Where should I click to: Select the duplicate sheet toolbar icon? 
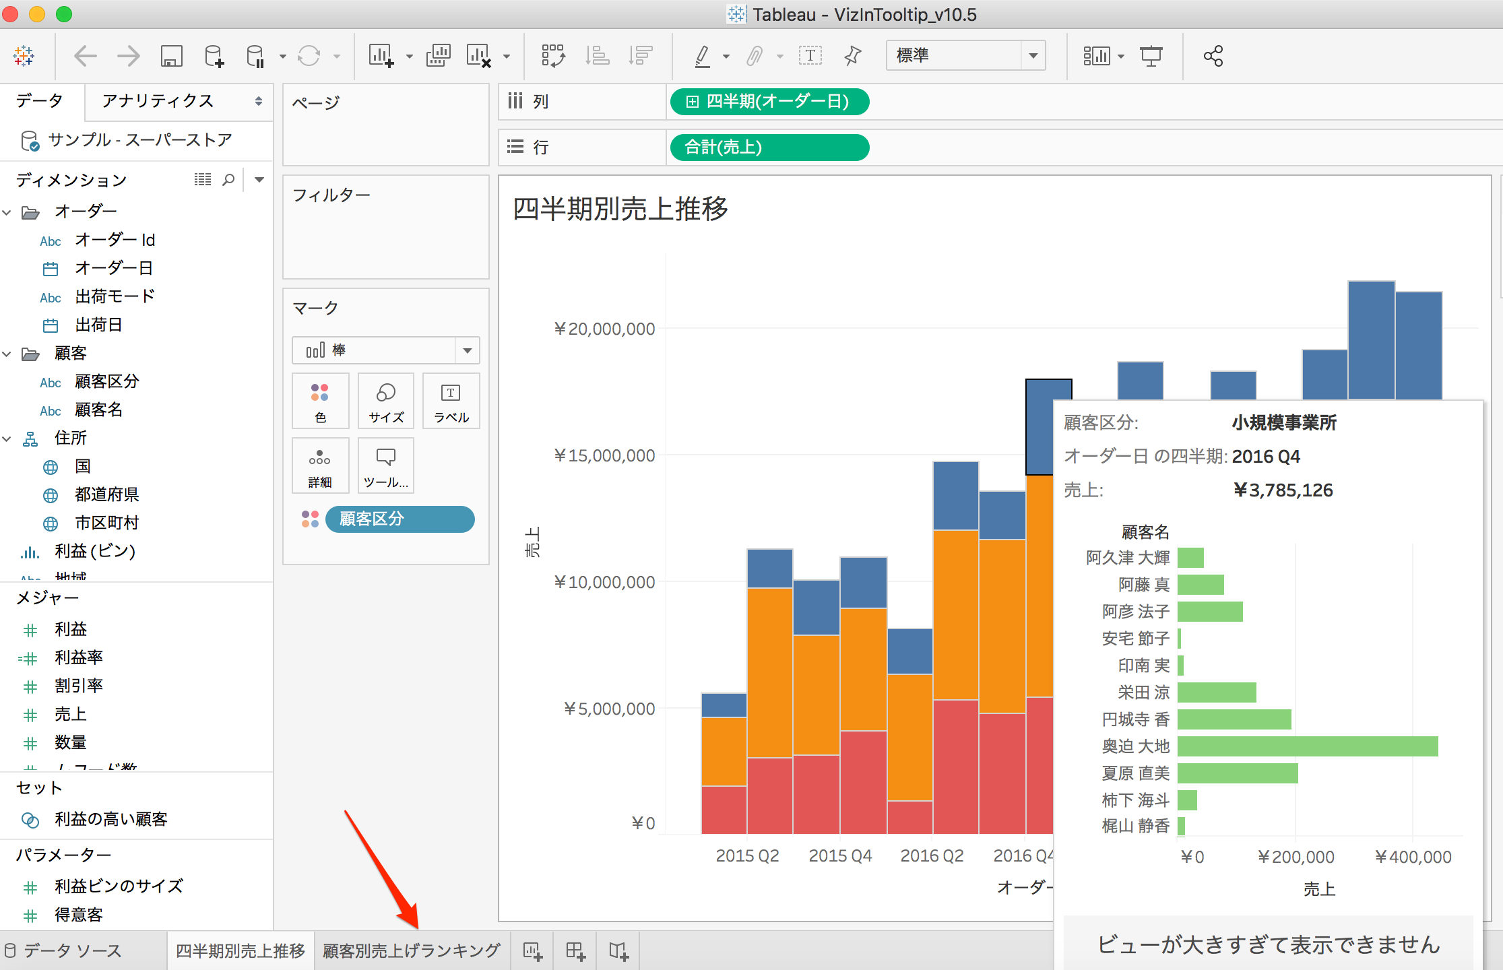tap(438, 56)
